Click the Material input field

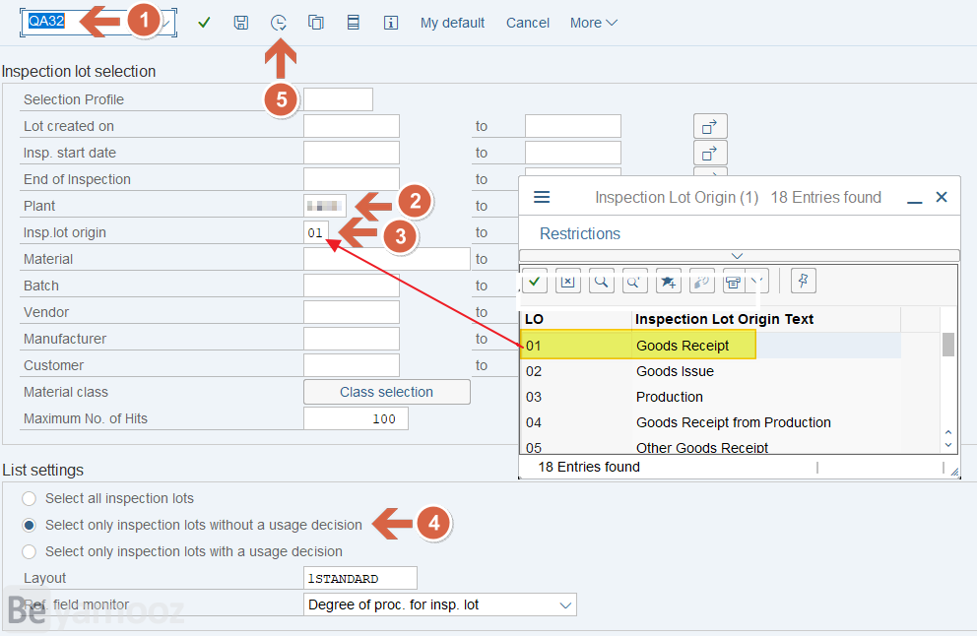coord(386,259)
